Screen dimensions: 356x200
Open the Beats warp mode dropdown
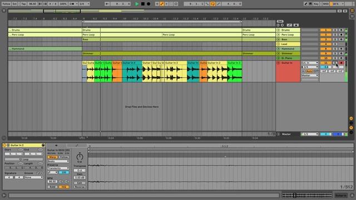click(58, 161)
